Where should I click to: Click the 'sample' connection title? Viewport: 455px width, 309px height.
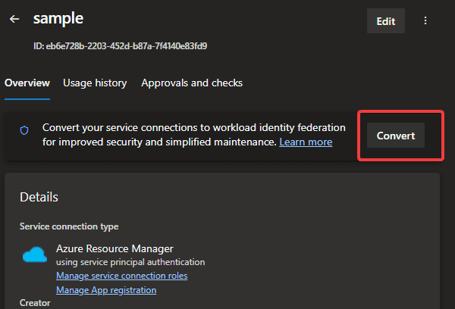point(58,19)
